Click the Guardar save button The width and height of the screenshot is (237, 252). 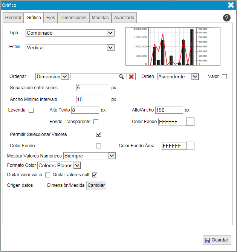(217, 240)
